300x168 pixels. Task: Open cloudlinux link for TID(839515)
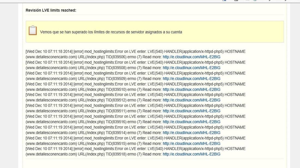[x=191, y=144]
